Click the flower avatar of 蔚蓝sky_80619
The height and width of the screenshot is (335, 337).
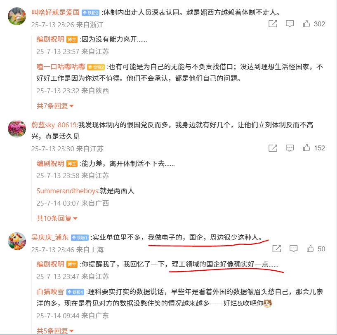[17, 129]
